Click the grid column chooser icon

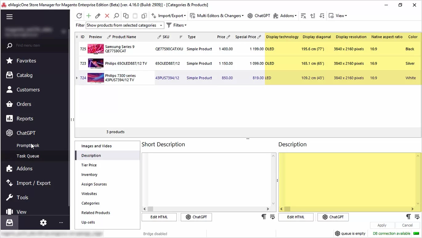tap(77, 37)
